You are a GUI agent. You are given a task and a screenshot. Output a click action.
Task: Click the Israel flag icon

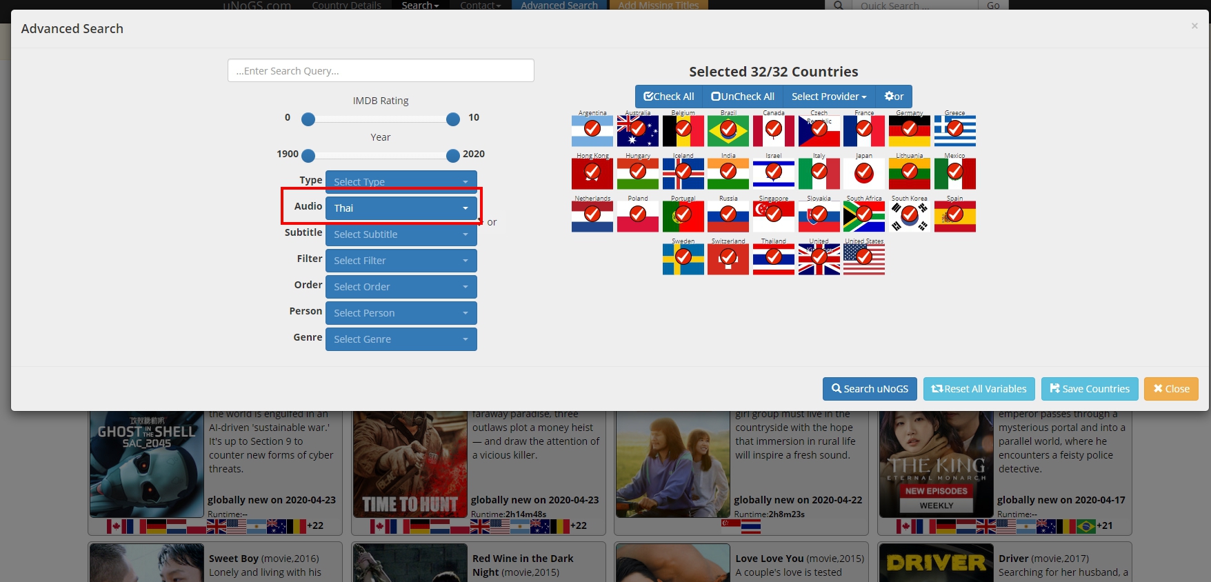774,173
